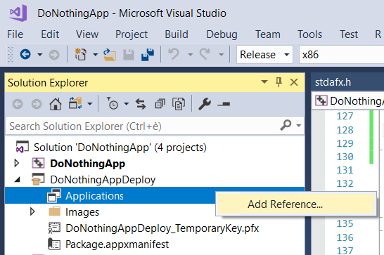
Task: Open the Undo history dropdown arrow
Action: [190, 54]
